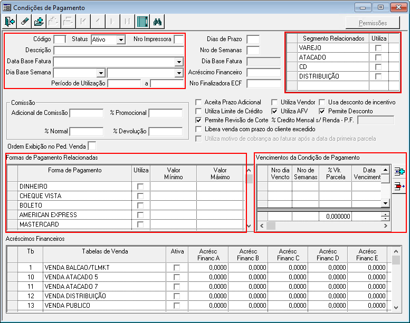
Task: Enable Aceita Prazo Adicional checkbox
Action: pos(199,102)
